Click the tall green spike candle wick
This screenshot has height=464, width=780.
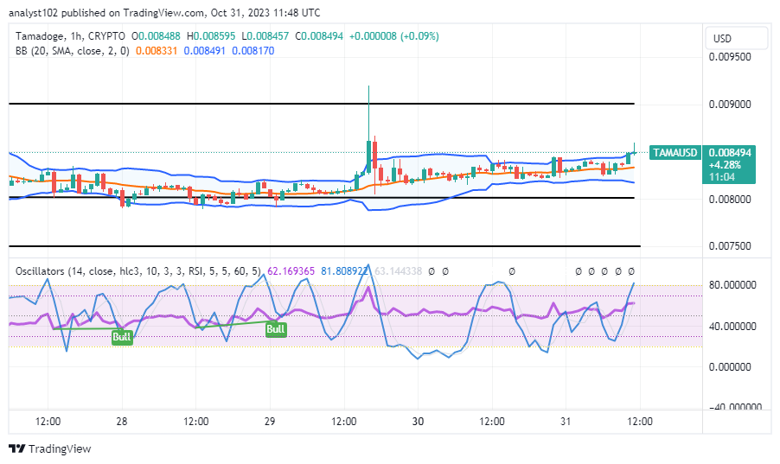(368, 113)
